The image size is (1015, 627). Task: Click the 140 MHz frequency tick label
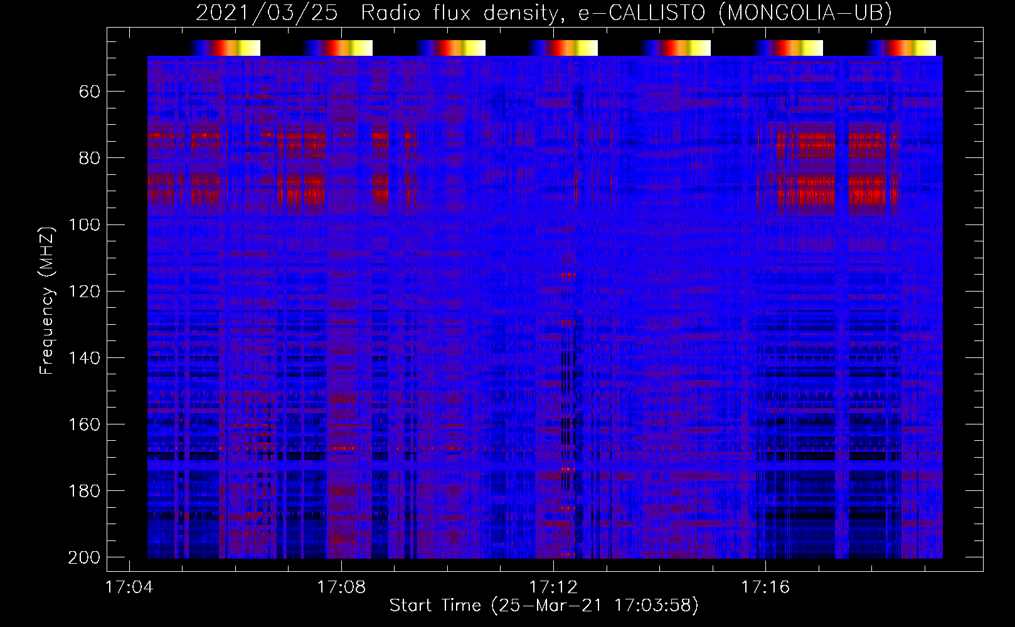(84, 358)
